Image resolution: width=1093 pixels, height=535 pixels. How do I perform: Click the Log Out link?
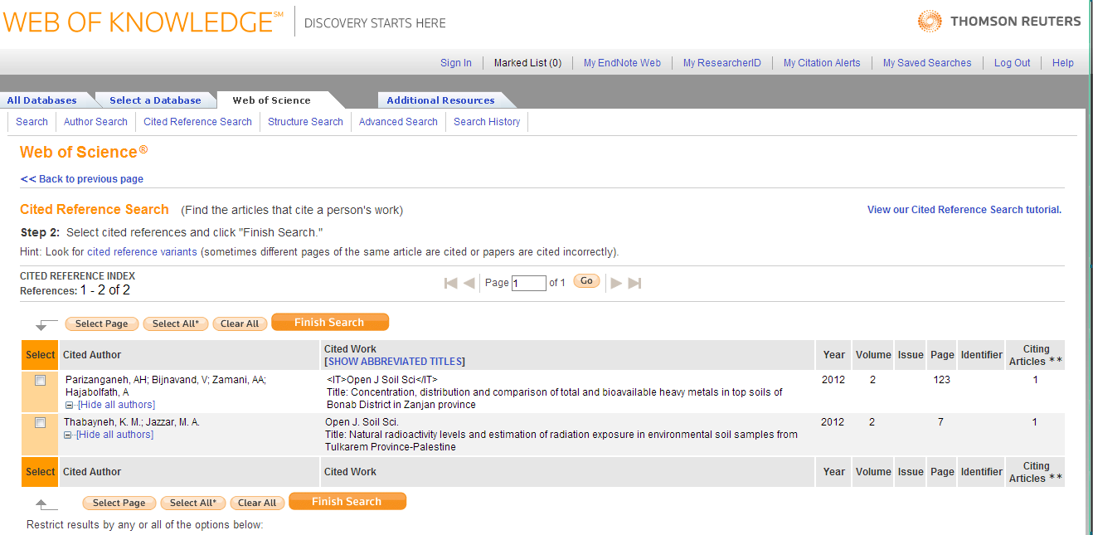tap(1013, 63)
